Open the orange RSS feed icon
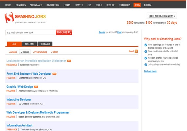187x131 pixels. point(136,51)
